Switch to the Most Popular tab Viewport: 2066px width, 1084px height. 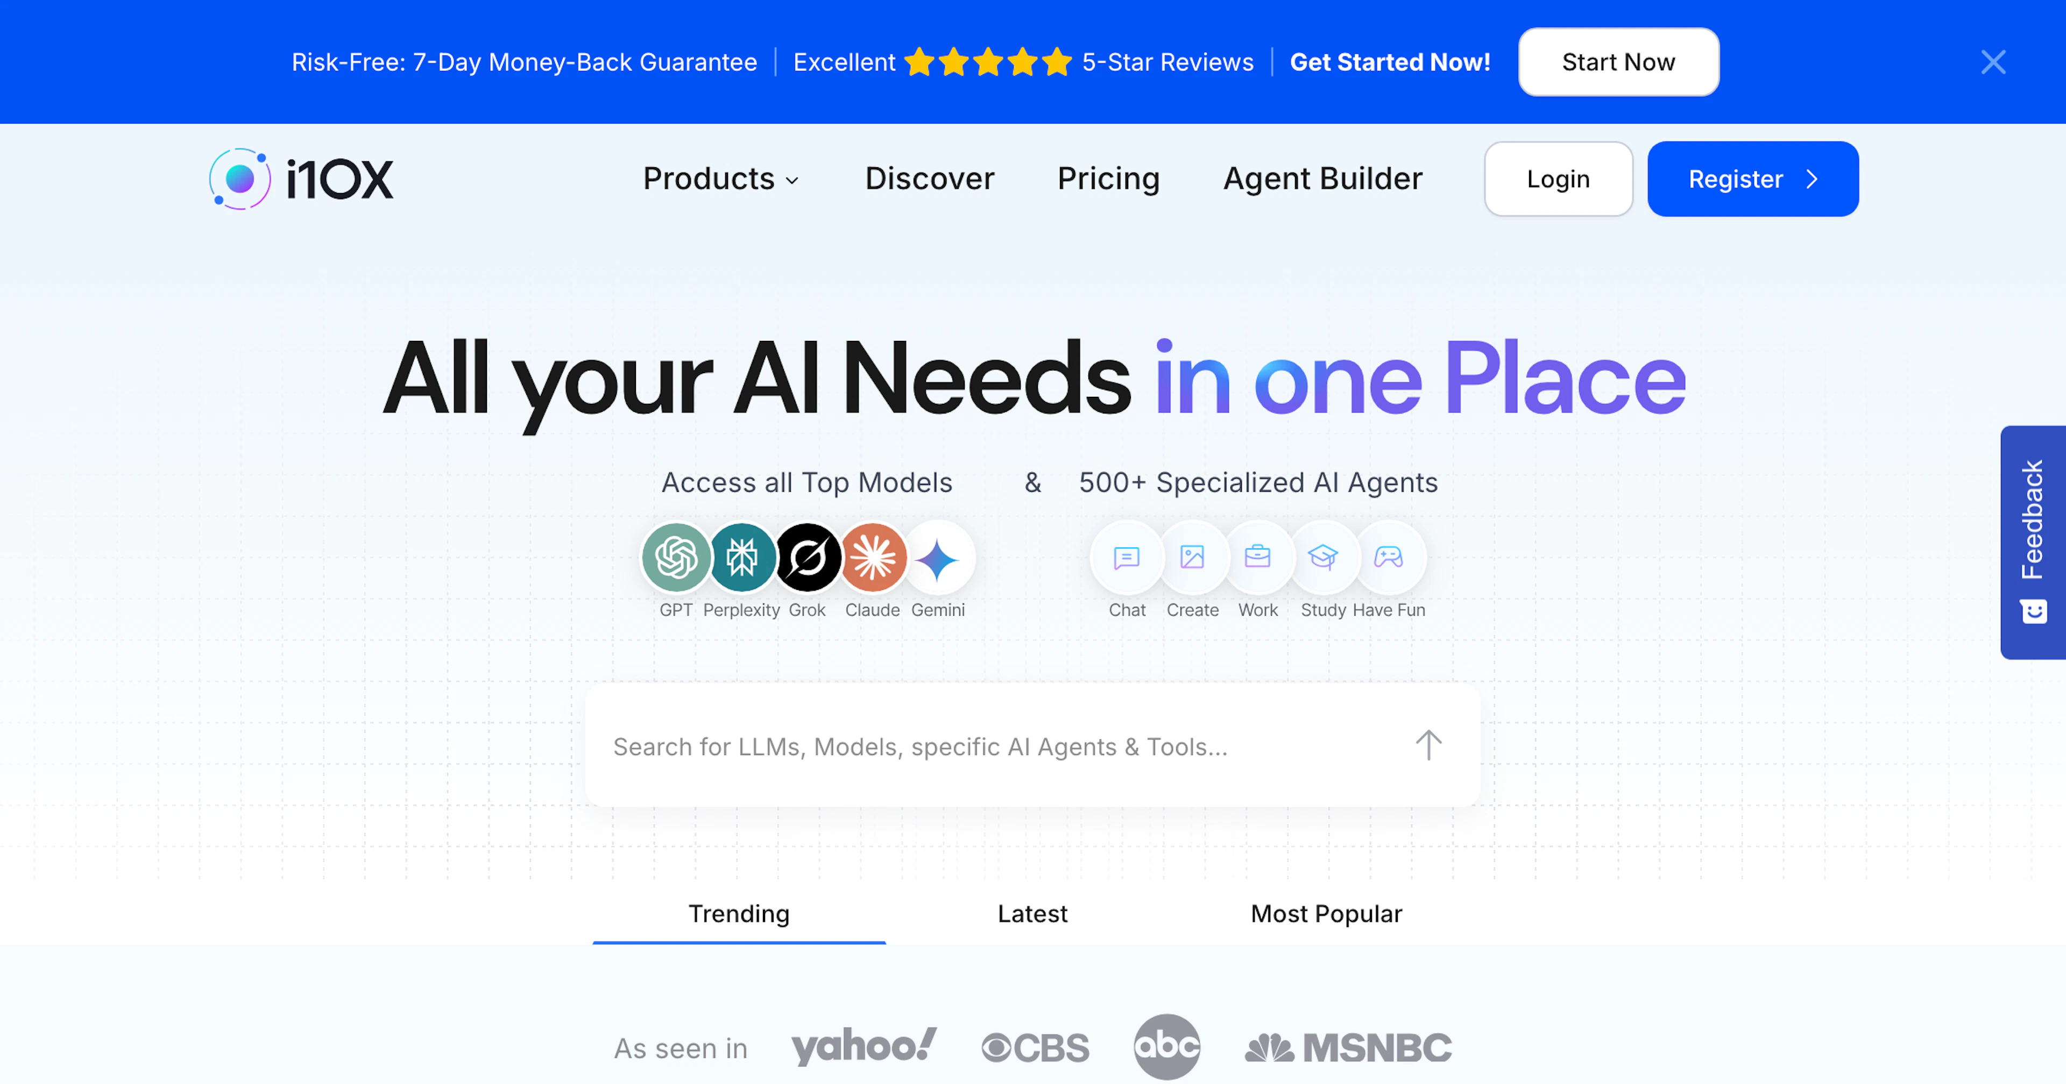(1326, 913)
